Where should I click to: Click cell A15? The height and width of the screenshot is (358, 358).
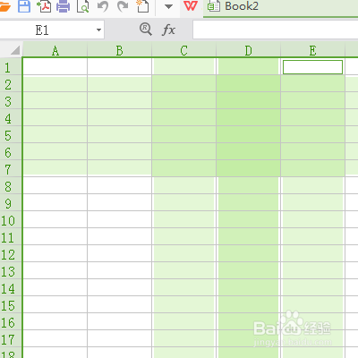(x=55, y=305)
